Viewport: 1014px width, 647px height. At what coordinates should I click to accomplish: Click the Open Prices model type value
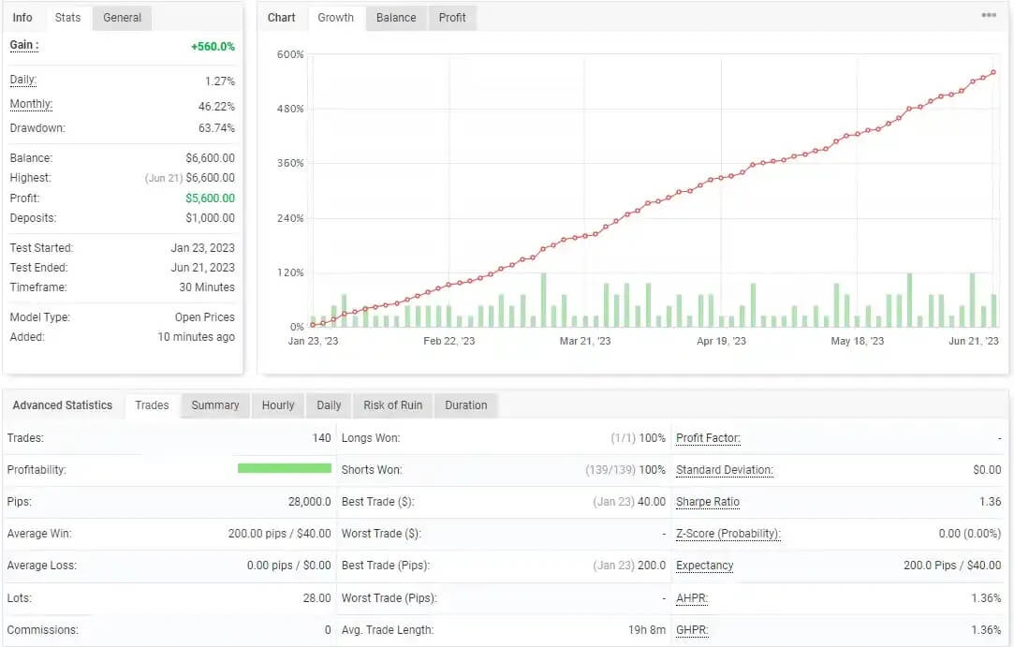tap(204, 317)
